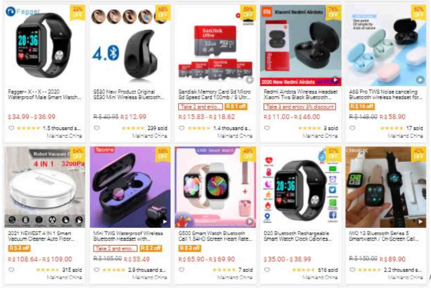The width and height of the screenshot is (431, 288).
Task: Click the Take 3 and enjoy 3% discount tag
Action: (299, 107)
